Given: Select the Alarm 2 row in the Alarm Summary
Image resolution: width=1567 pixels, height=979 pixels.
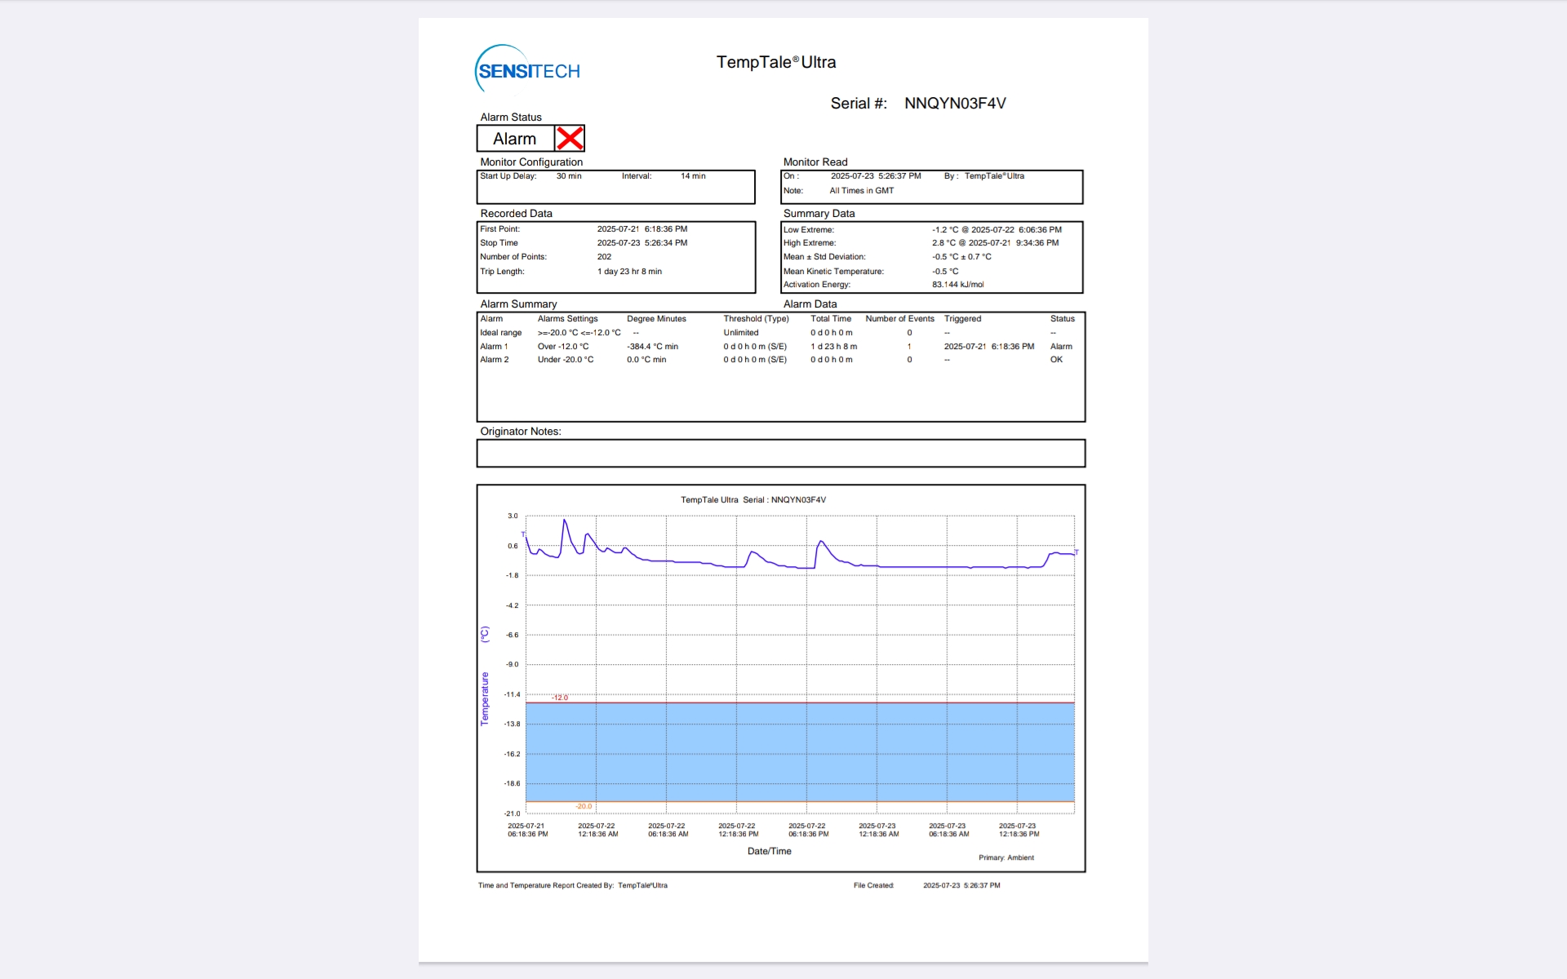Looking at the screenshot, I should pos(494,360).
